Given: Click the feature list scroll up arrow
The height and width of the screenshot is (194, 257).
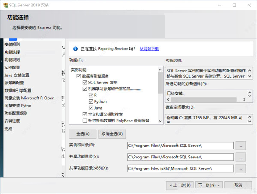Looking at the screenshot, I should (160, 69).
